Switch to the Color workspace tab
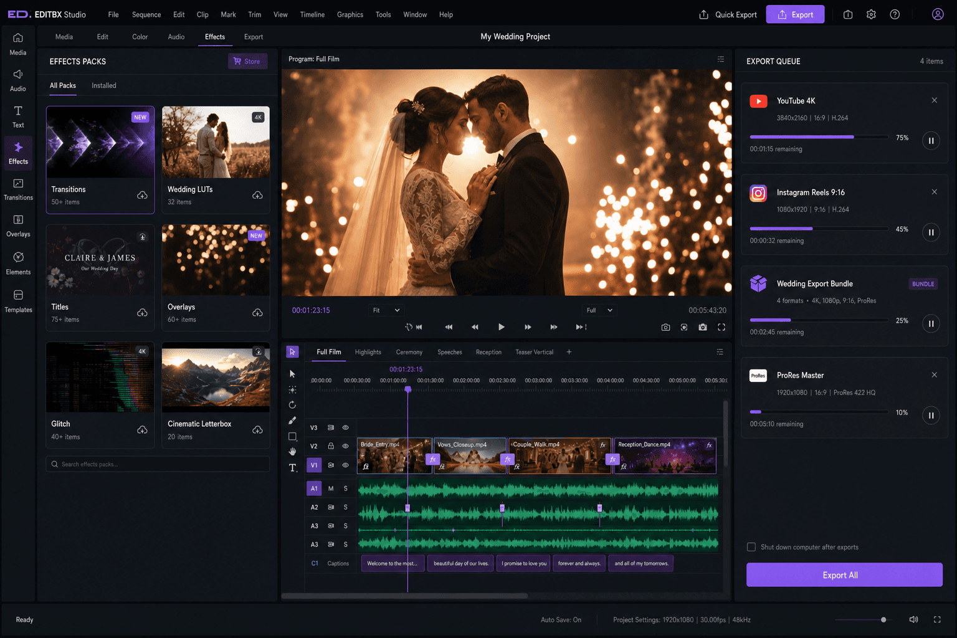 [140, 37]
